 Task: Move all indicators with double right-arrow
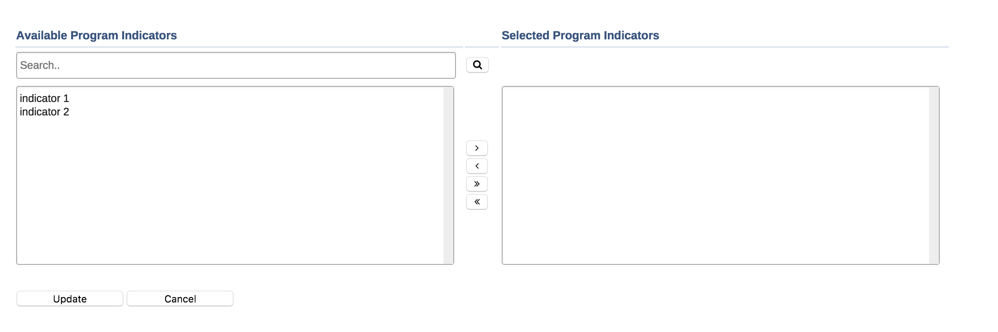coord(477,184)
